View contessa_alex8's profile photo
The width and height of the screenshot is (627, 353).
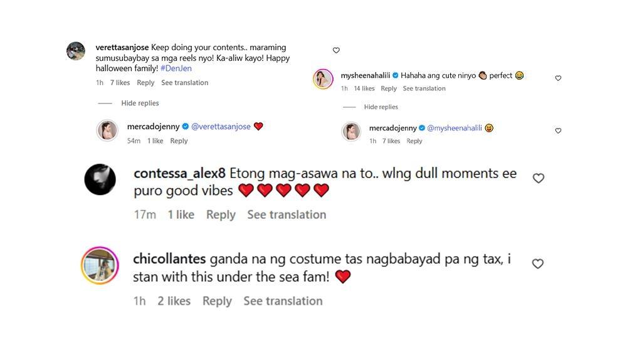pyautogui.click(x=100, y=179)
